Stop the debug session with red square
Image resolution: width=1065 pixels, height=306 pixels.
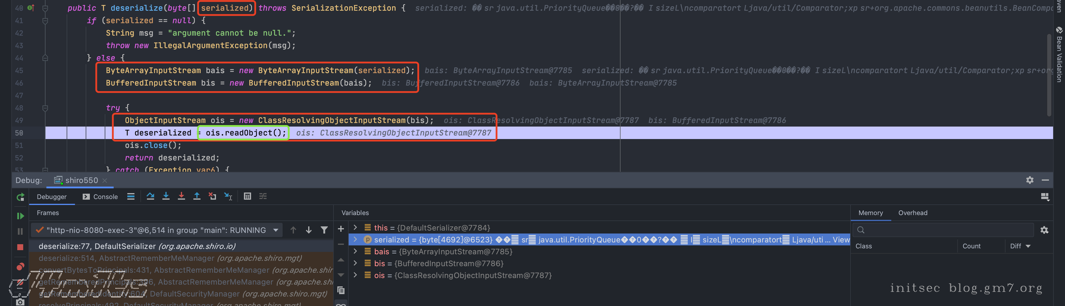20,247
